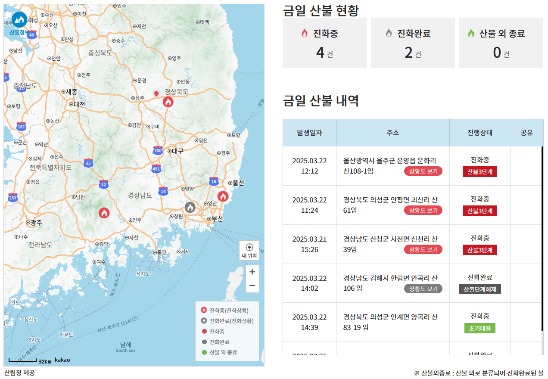Click address 경상북도 의성군 안계면 양곡리 산 83-19 임
Viewport: 548px width, 379px height.
coord(390,322)
